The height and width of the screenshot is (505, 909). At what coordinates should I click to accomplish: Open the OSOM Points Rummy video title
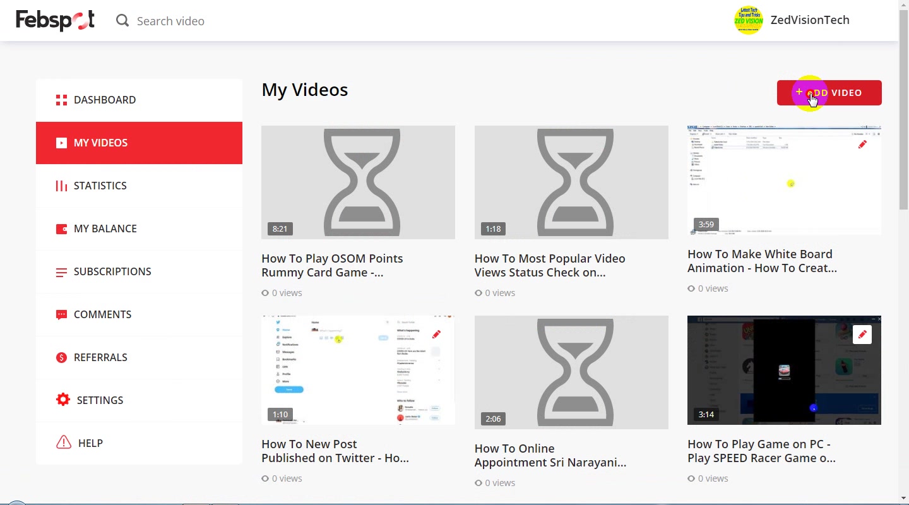pos(332,265)
